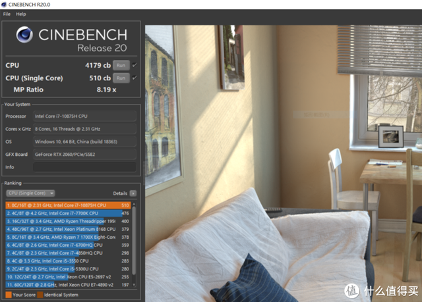Click the ranking list scroll-up arrow
The height and width of the screenshot is (302, 422).
(134, 204)
